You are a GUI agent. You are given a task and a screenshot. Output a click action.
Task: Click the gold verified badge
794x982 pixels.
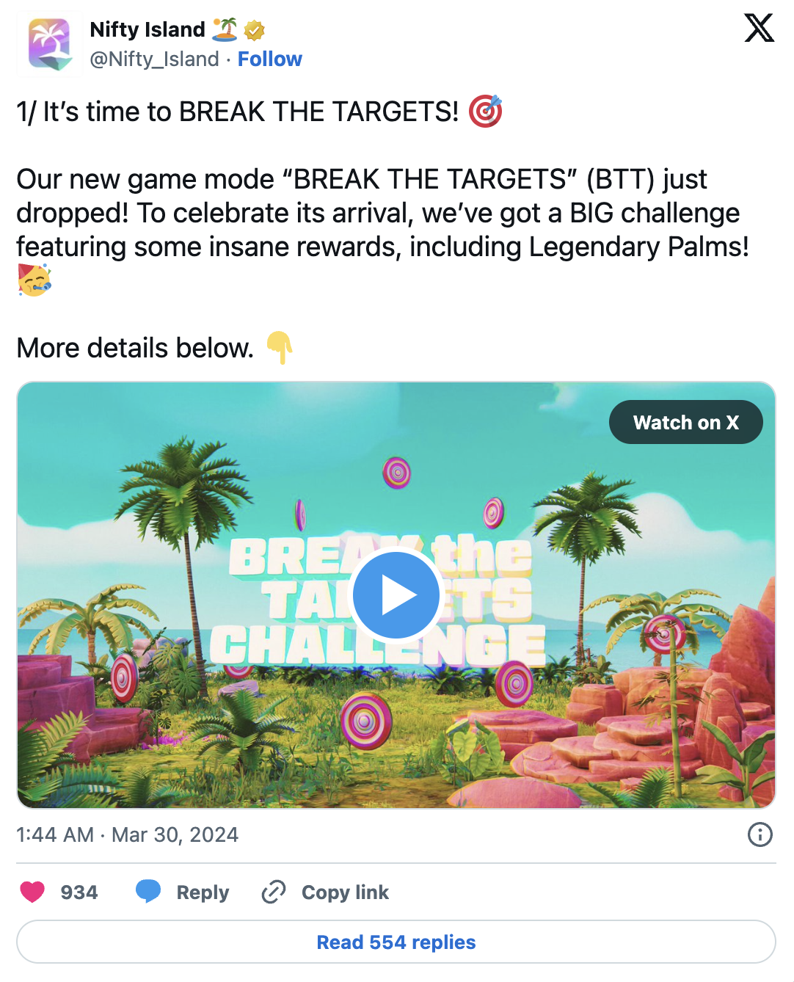coord(254,30)
